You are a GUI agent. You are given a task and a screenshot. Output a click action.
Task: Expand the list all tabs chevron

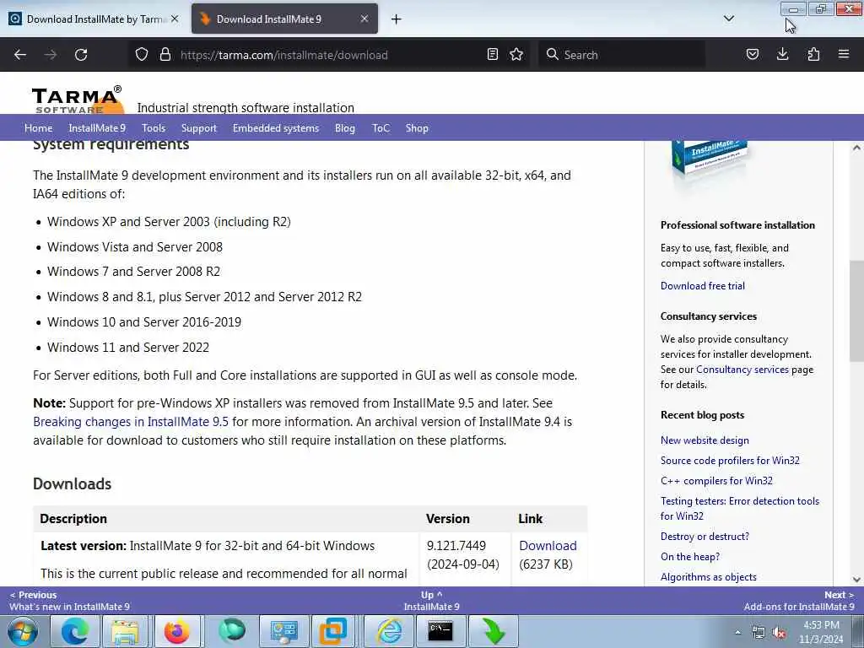[729, 19]
